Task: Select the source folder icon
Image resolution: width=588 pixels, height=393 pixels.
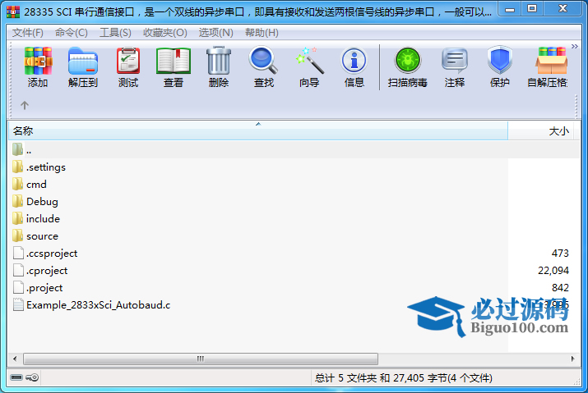Action: click(17, 235)
